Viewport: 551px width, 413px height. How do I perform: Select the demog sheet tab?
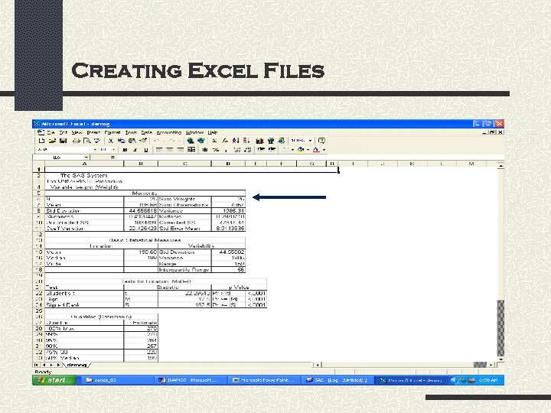coord(77,366)
